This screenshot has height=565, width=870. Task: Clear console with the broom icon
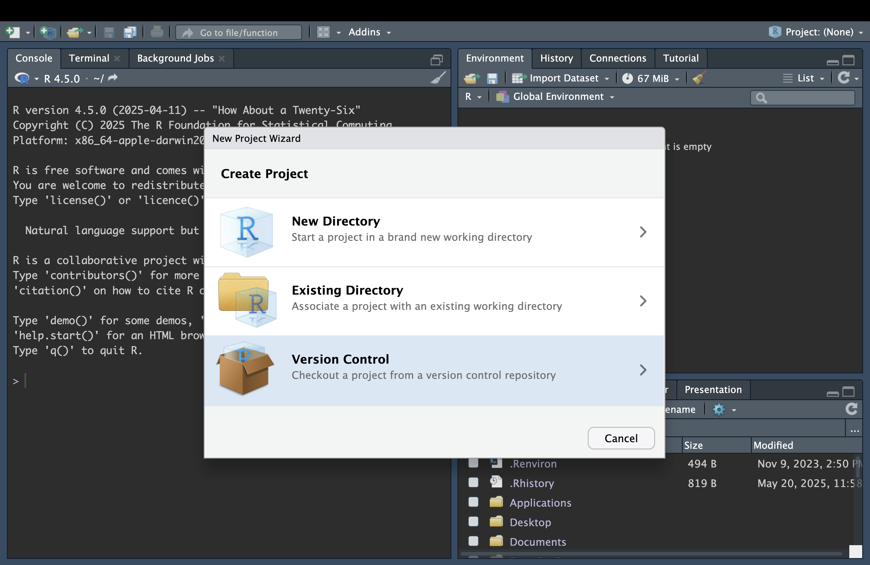click(438, 78)
